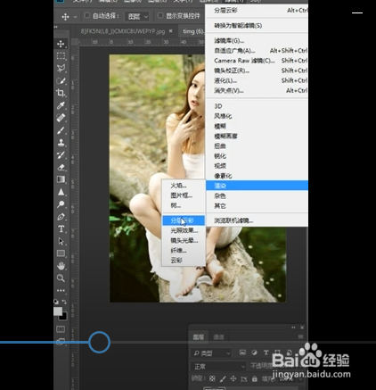Open the layer filter 类型 dropdown
The height and width of the screenshot is (390, 376).
[x=211, y=353]
